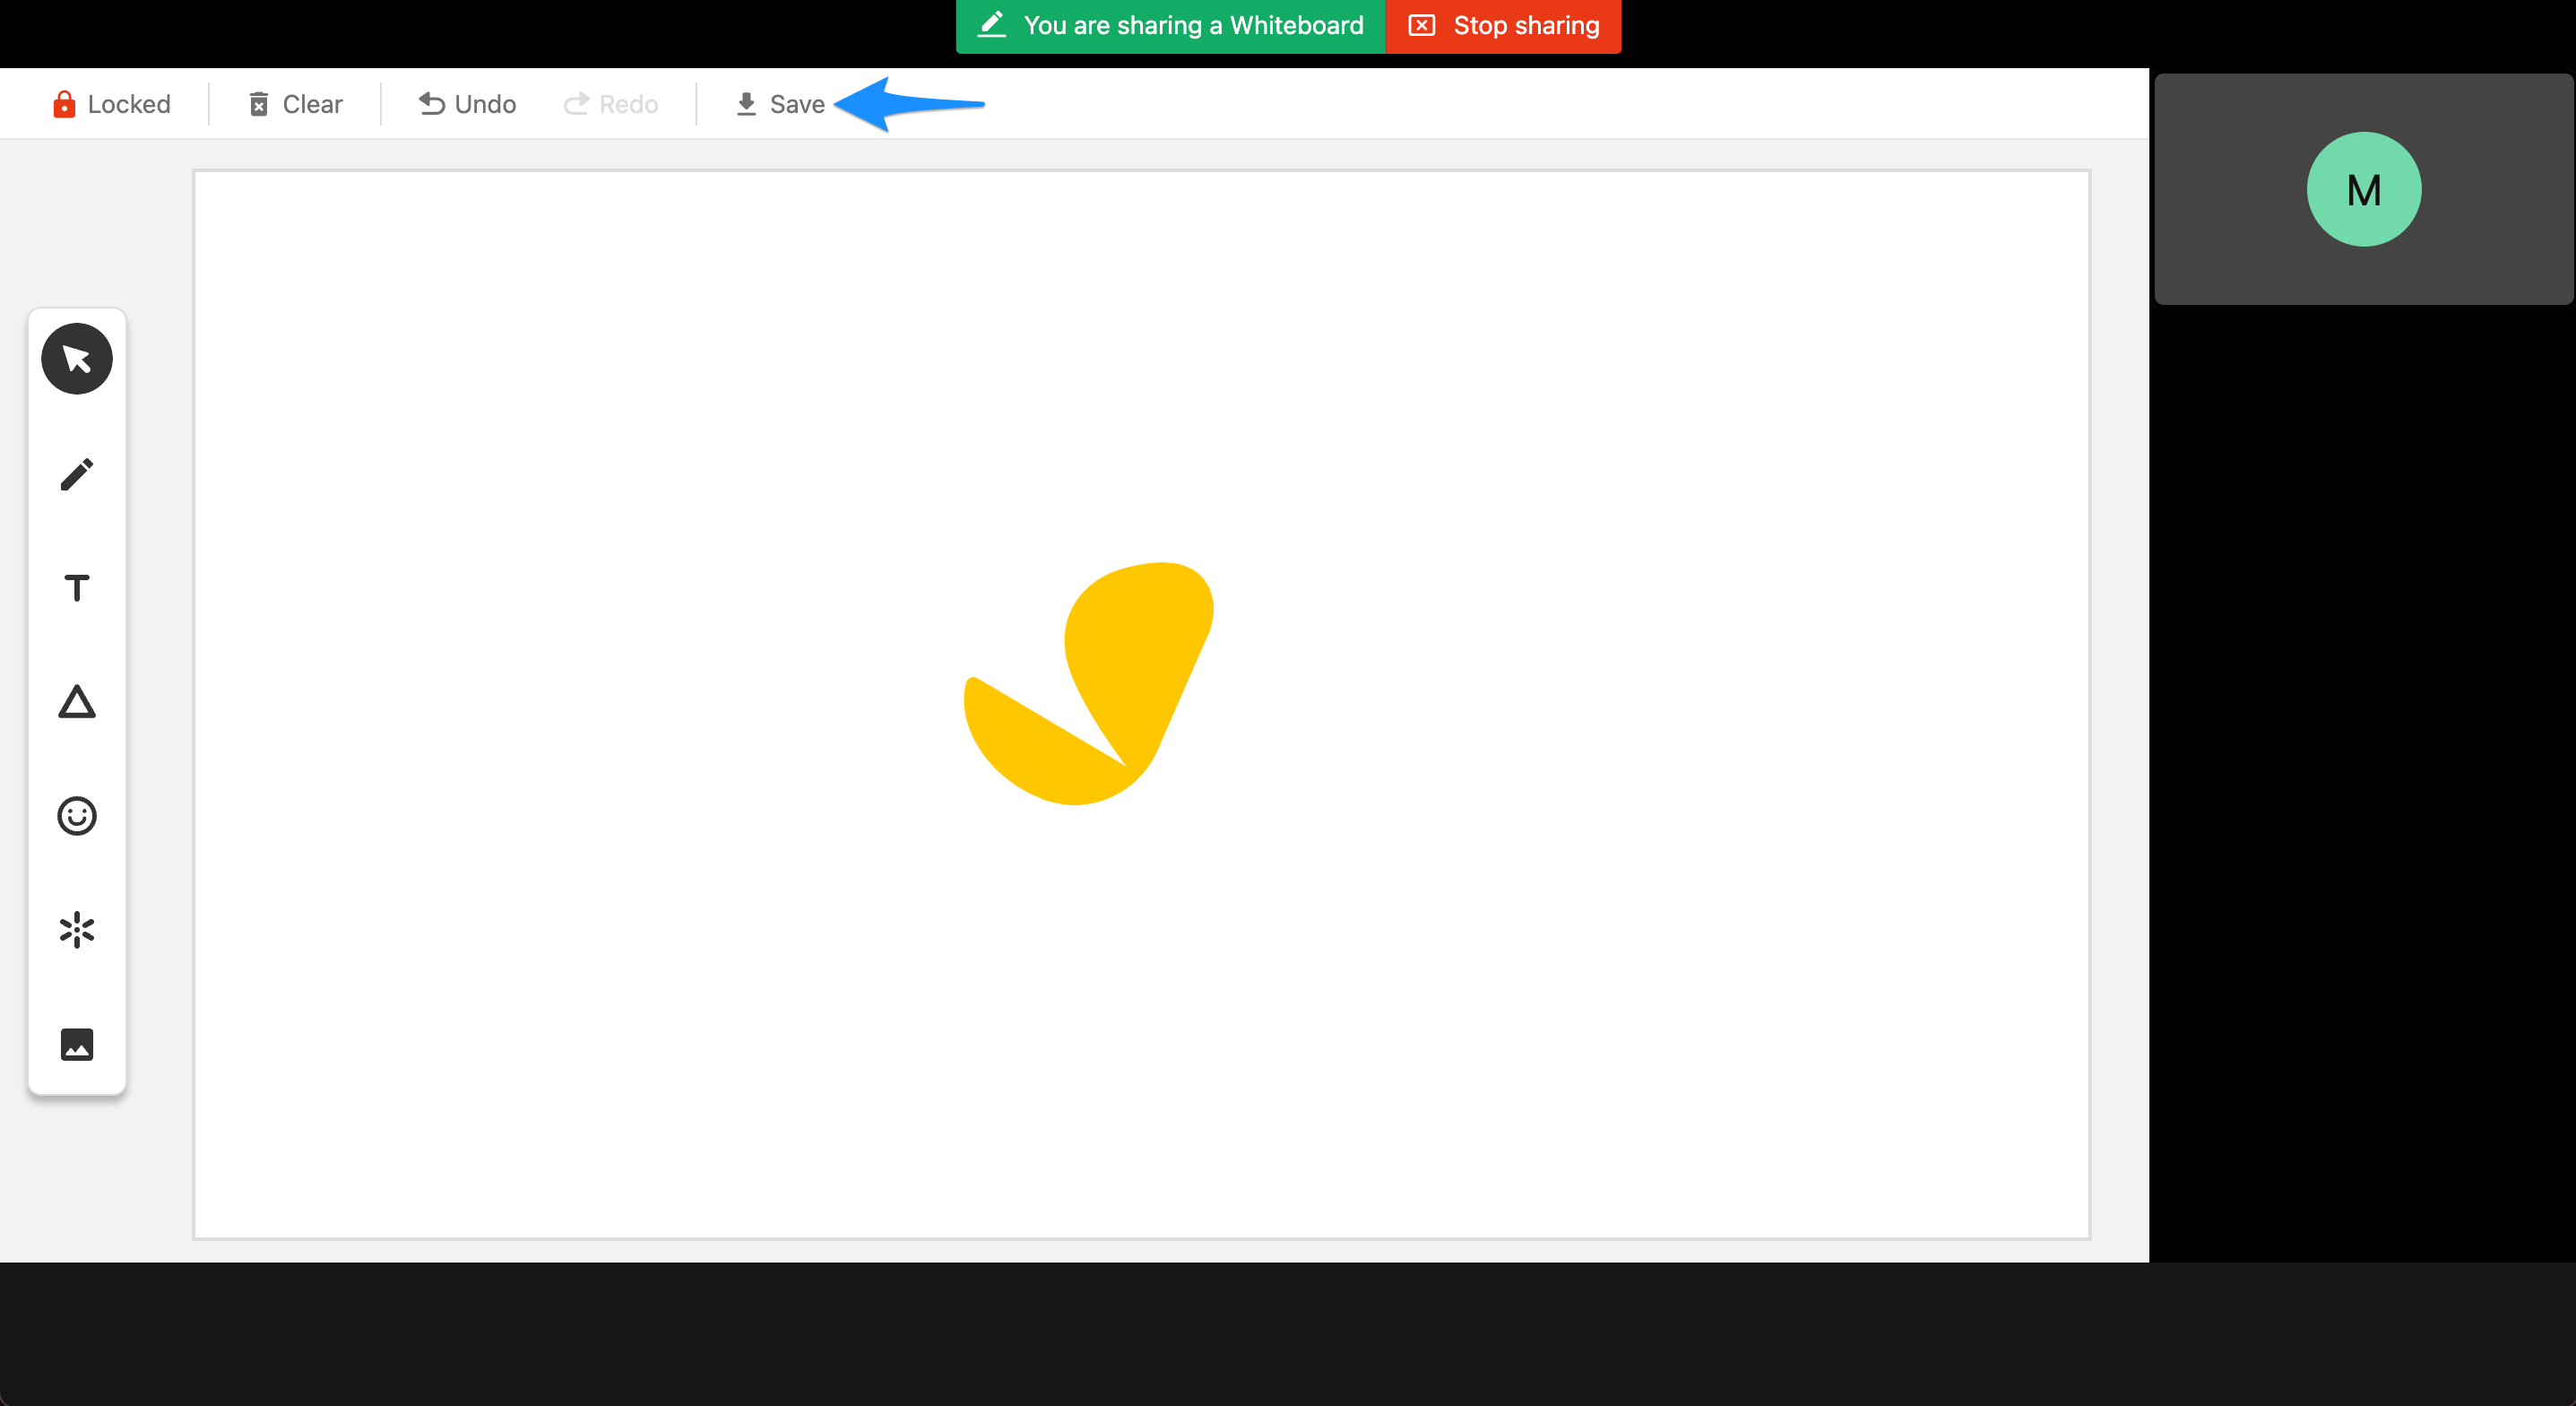
Task: Select the pencil drawing tool
Action: click(x=76, y=473)
